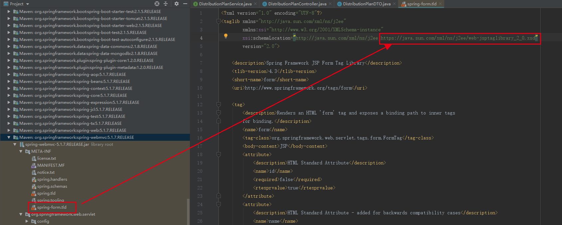Close the DistributionPlanController.java tab

click(x=330, y=4)
